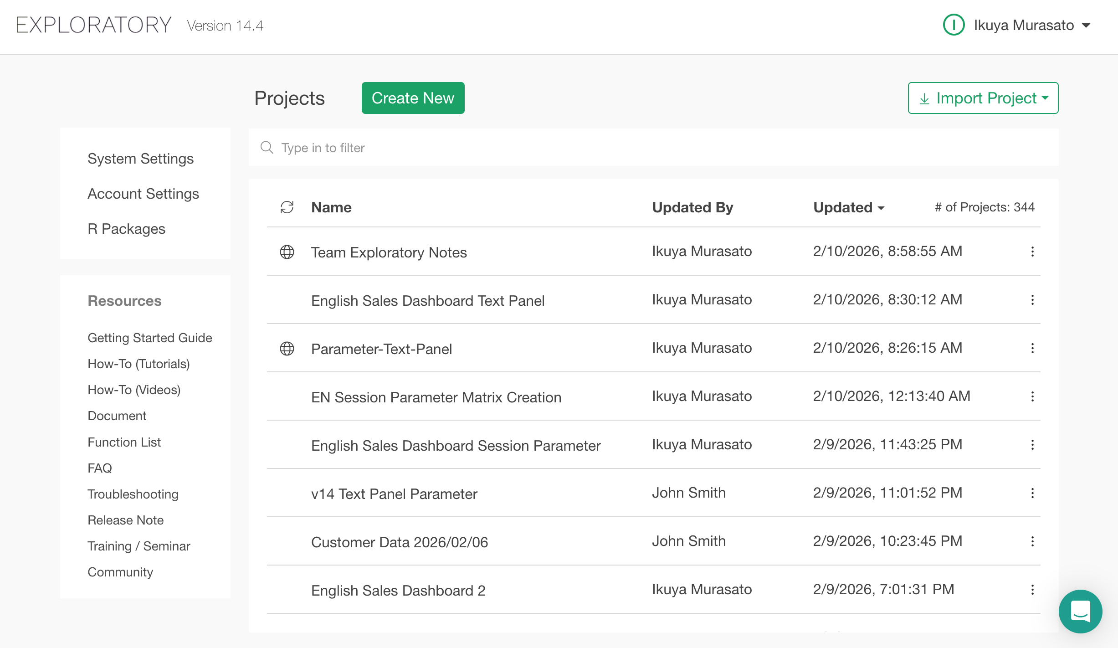
Task: Open three-dot menu for EN Session Parameter Matrix Creation
Action: point(1032,396)
